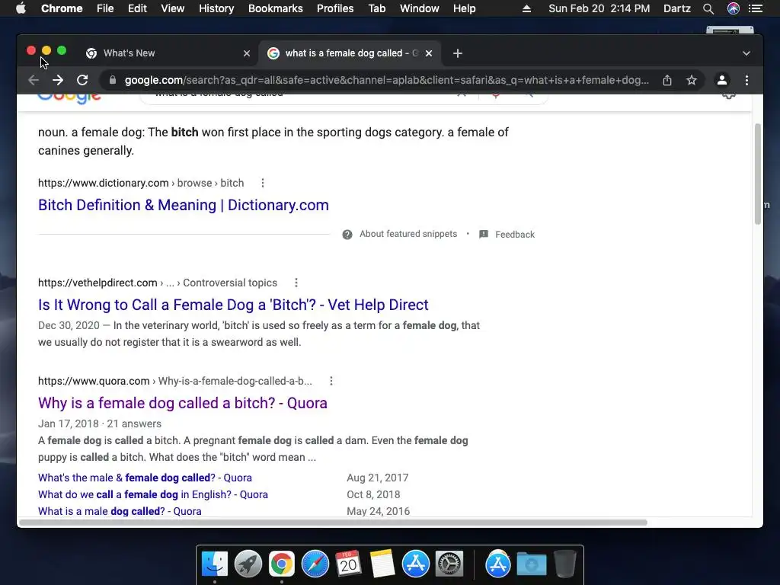Viewport: 780px width, 585px height.
Task: Open What do we call a female dog link
Action: (x=152, y=494)
